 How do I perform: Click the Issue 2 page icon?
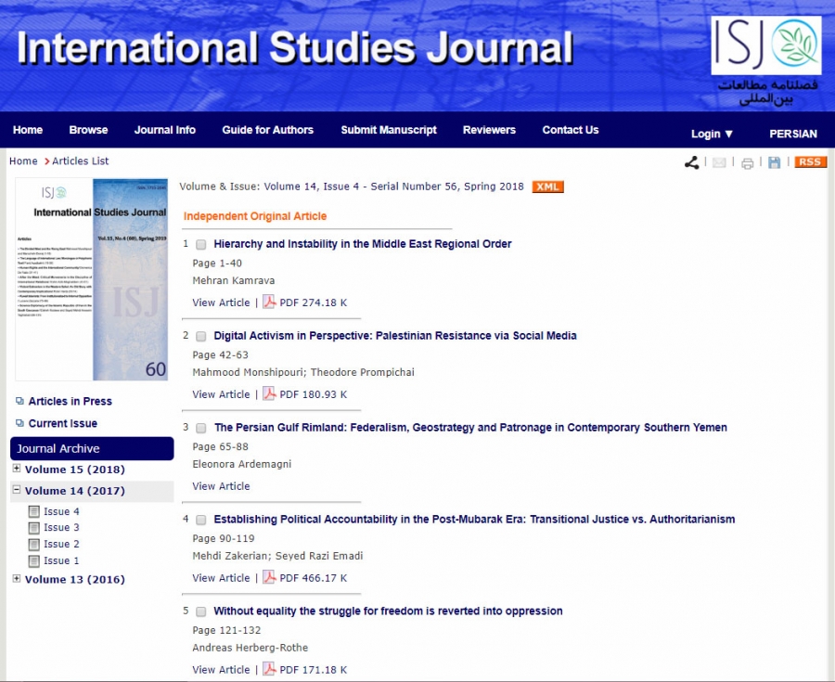34,544
